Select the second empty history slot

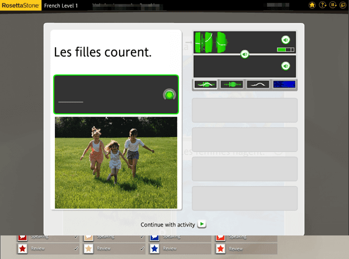[244, 140]
